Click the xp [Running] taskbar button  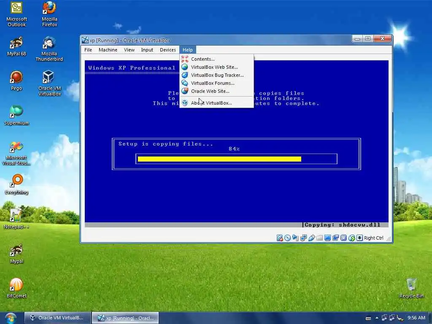pyautogui.click(x=125, y=318)
